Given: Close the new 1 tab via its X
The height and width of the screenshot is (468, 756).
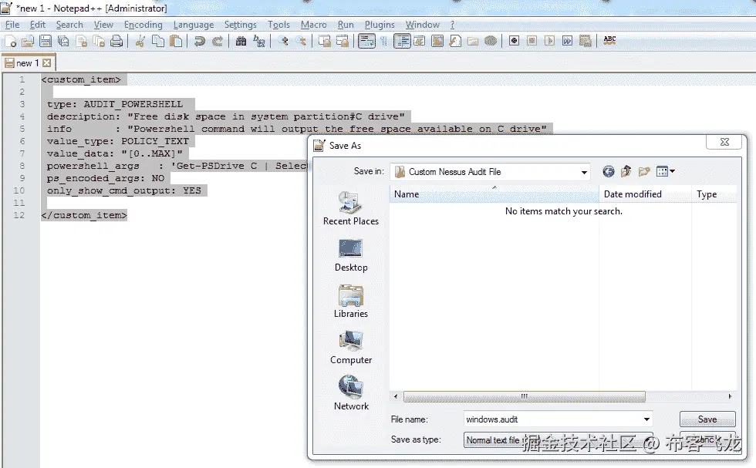Looking at the screenshot, I should click(47, 63).
